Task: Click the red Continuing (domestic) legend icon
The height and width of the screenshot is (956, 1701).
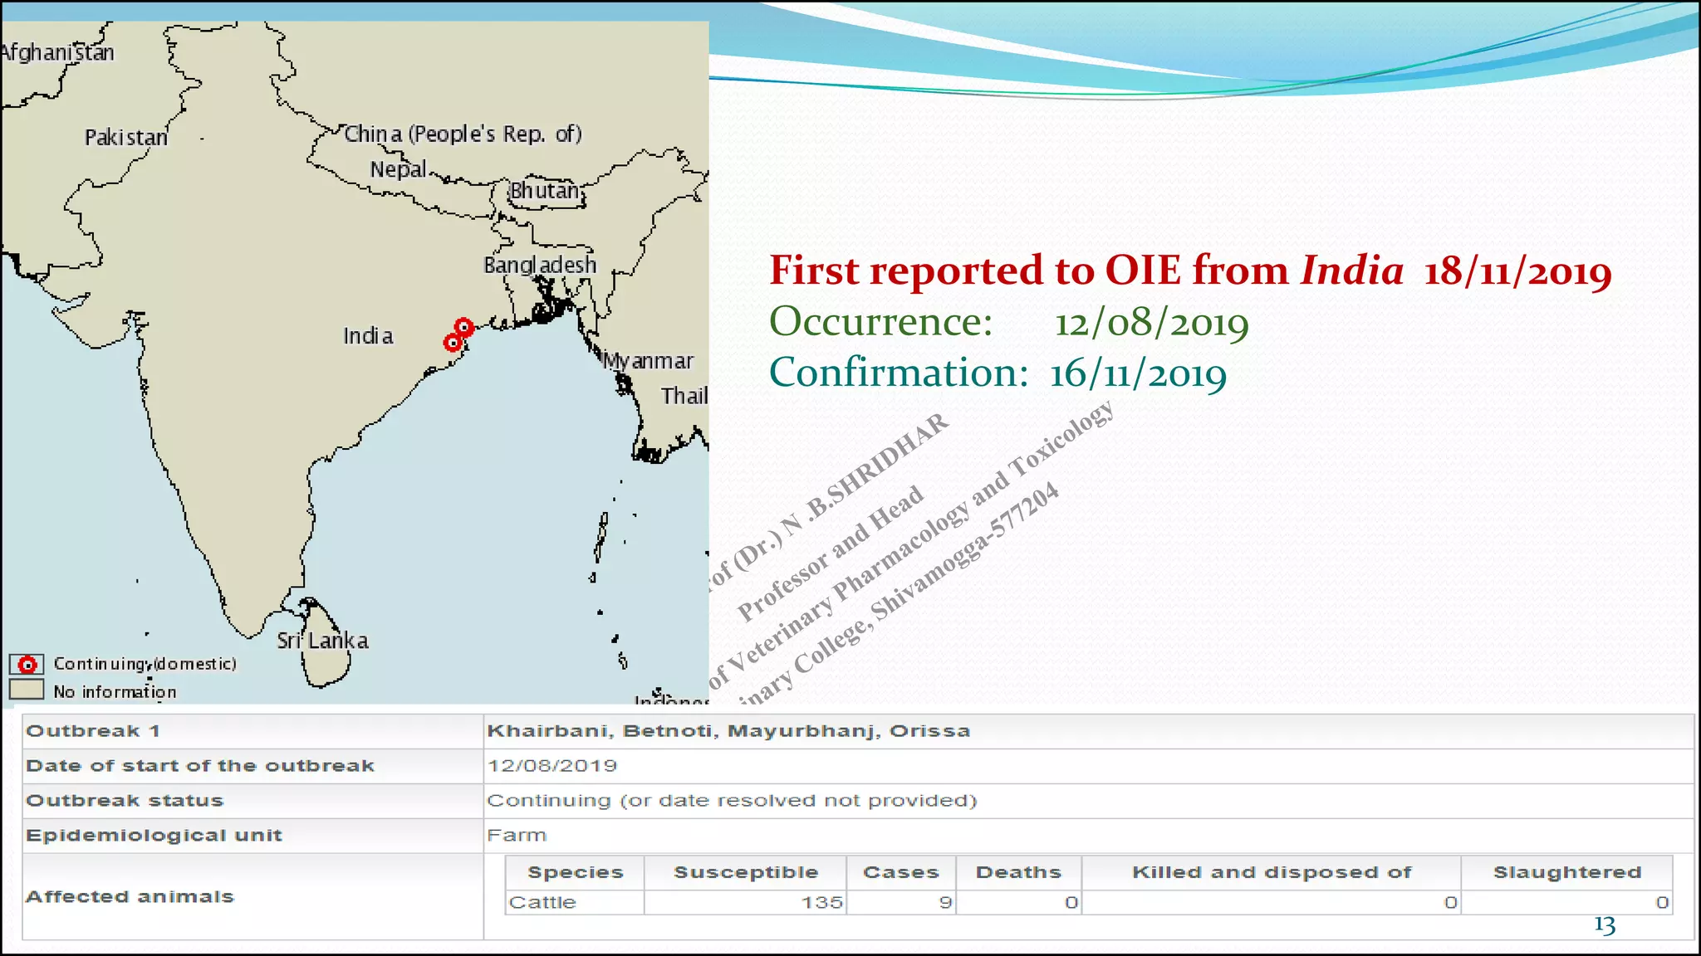Action: pos(27,665)
